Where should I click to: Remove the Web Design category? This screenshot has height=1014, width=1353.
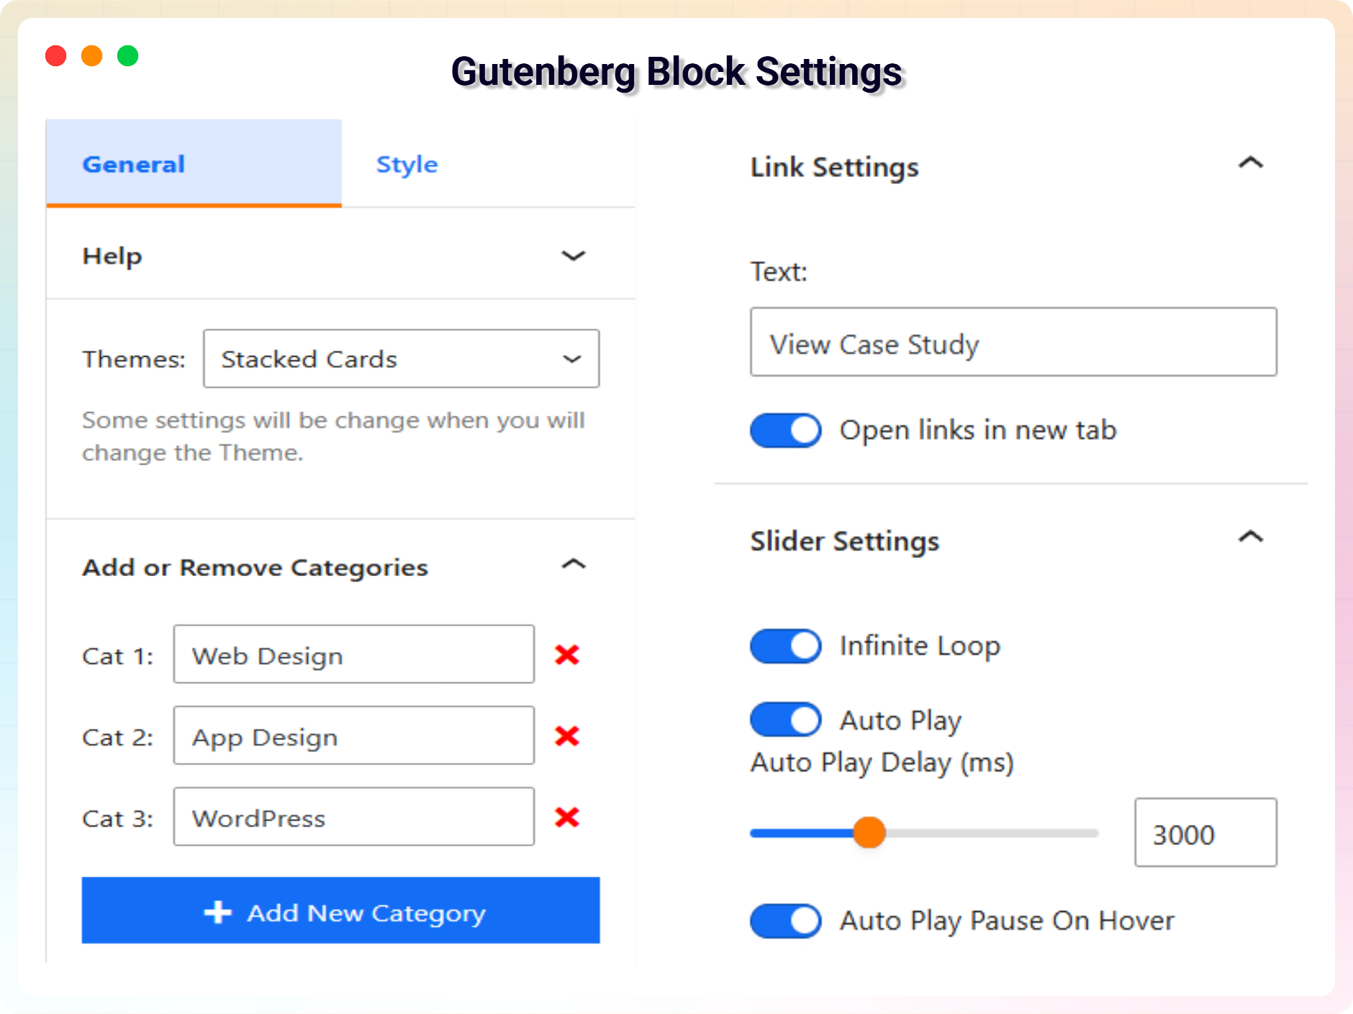[567, 654]
